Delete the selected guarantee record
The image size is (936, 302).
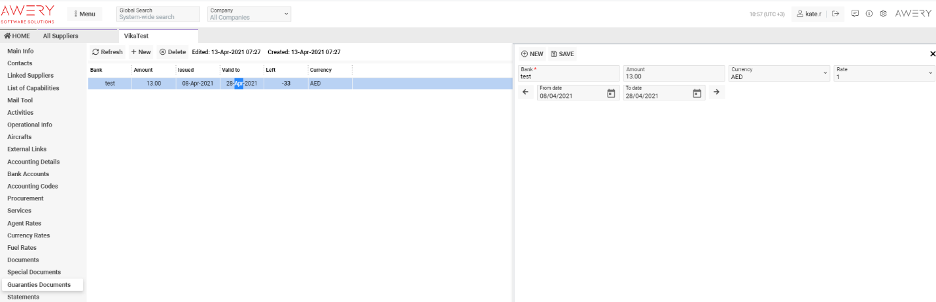(x=173, y=52)
